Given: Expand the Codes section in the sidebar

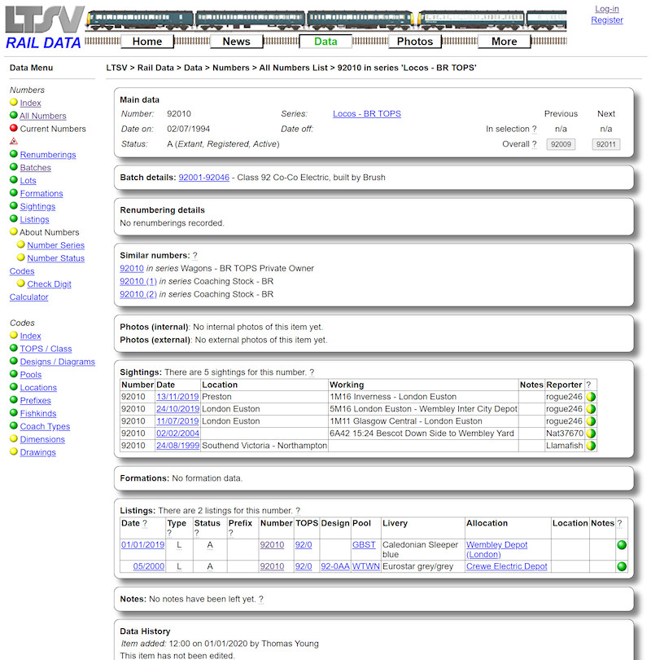Looking at the screenshot, I should tap(21, 323).
